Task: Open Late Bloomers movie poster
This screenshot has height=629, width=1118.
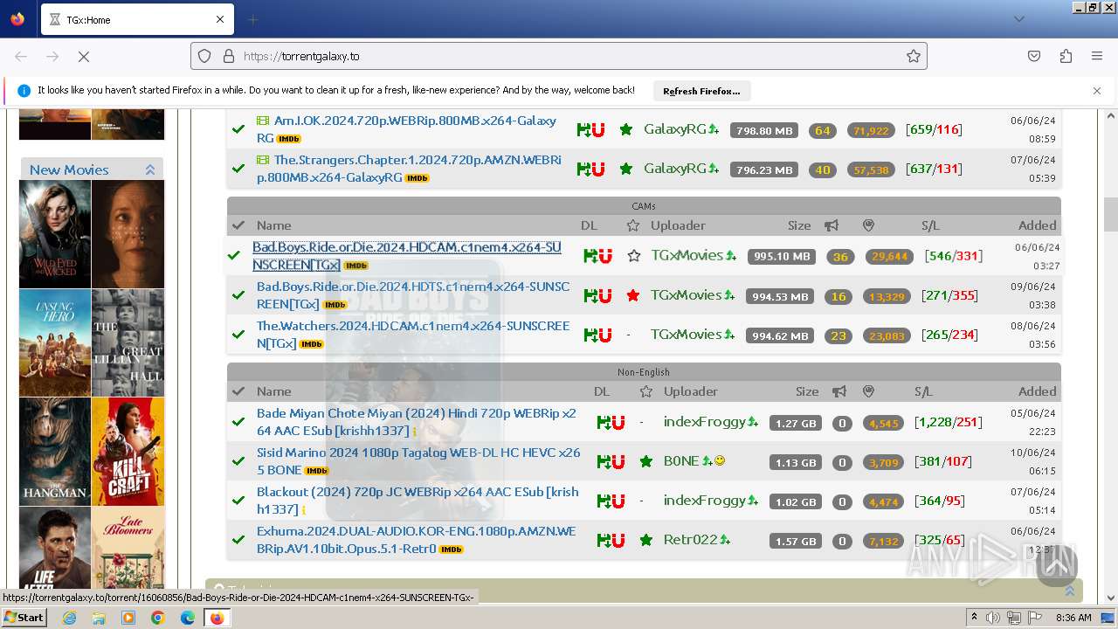Action: (x=128, y=549)
